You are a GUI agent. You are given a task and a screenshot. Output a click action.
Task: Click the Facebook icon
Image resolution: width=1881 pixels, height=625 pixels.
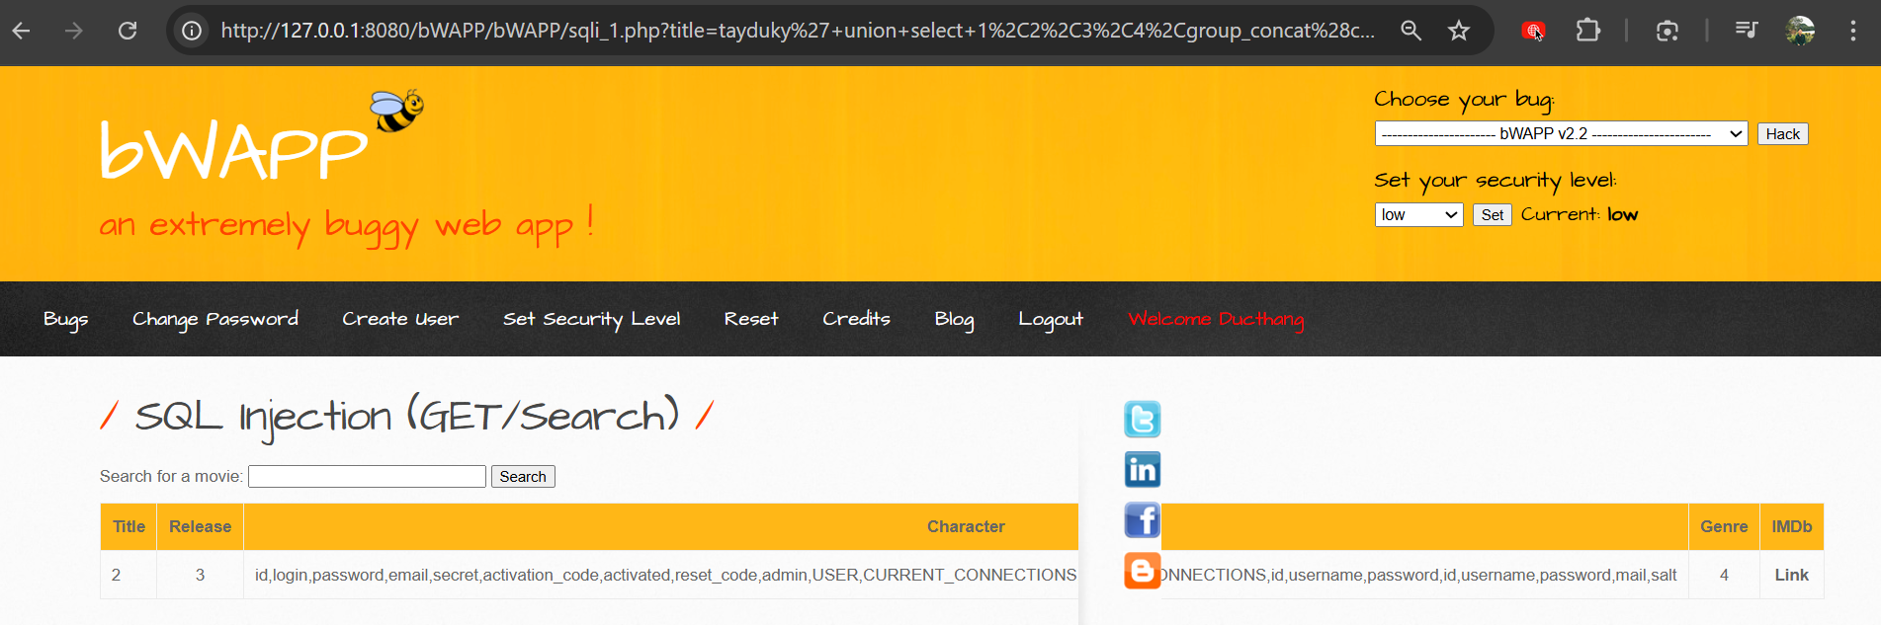point(1142,520)
